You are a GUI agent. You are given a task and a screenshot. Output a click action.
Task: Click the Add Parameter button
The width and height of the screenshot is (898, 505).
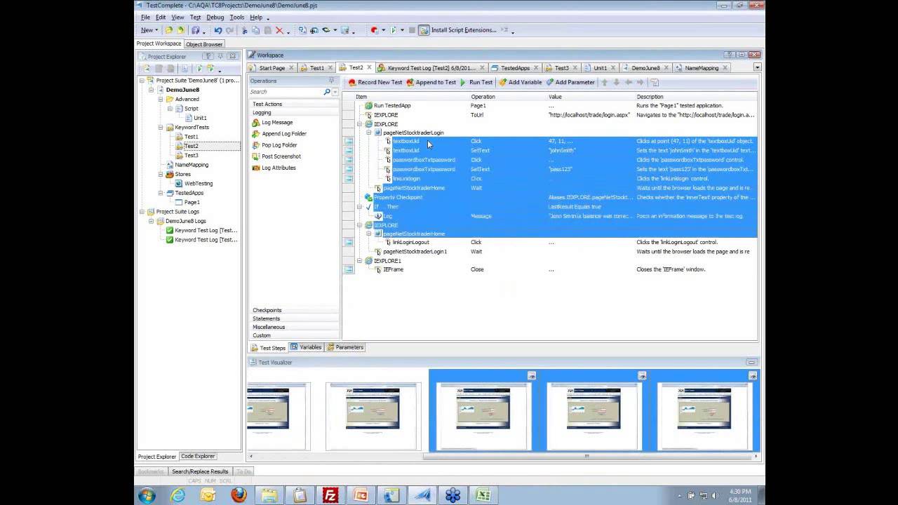[x=570, y=82]
